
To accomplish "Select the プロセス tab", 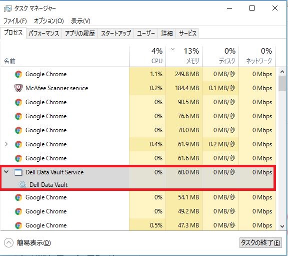I will [x=13, y=33].
